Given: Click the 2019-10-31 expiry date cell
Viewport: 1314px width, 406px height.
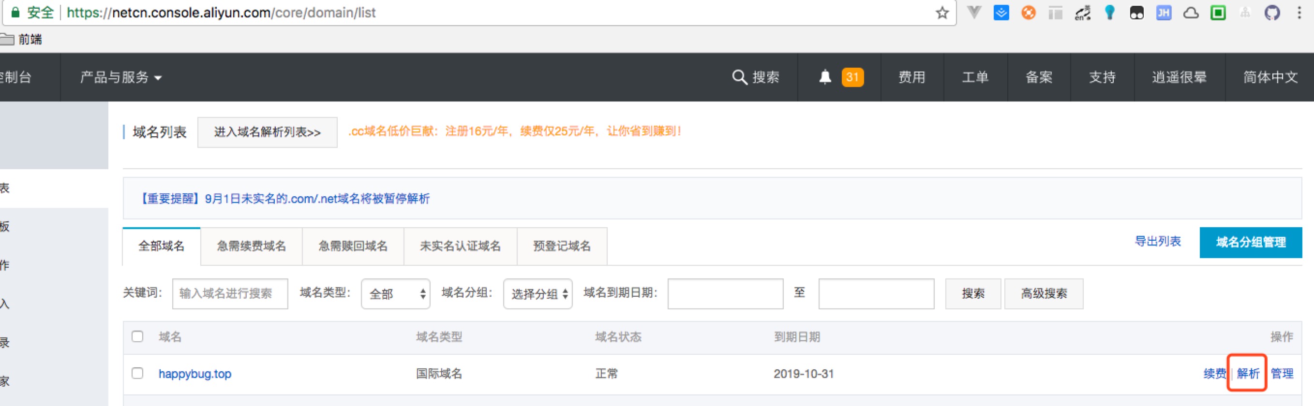Looking at the screenshot, I should [x=804, y=374].
